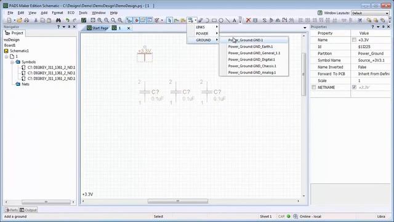The image size is (394, 222).
Task: Collapse the Symbols tree node
Action: (x=12, y=62)
